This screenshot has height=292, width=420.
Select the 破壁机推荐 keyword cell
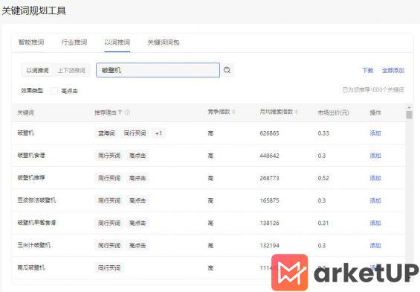click(31, 178)
